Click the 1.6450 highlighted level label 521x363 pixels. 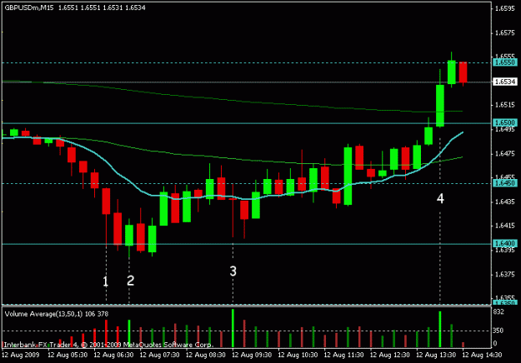coord(505,183)
